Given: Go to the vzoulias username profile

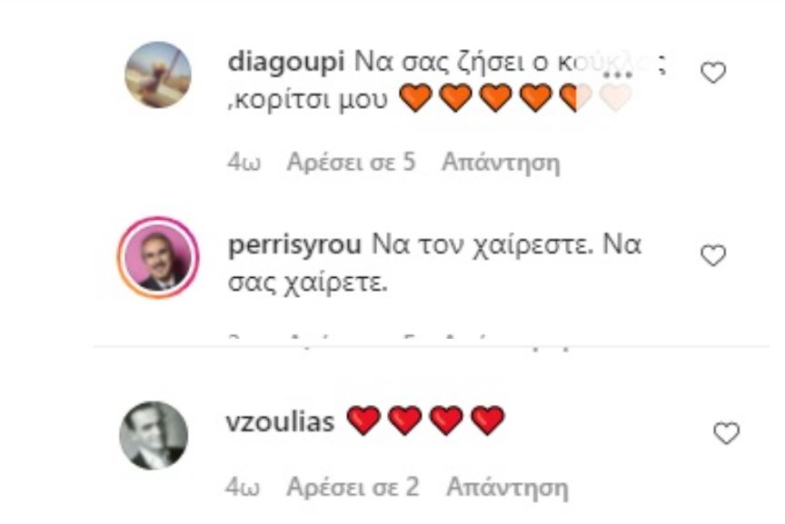Looking at the screenshot, I should point(281,421).
